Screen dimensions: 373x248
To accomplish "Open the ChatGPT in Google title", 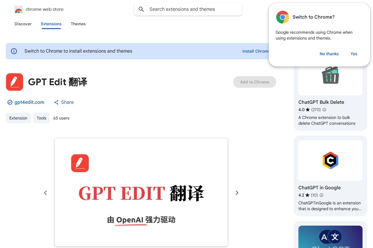I will (319, 188).
